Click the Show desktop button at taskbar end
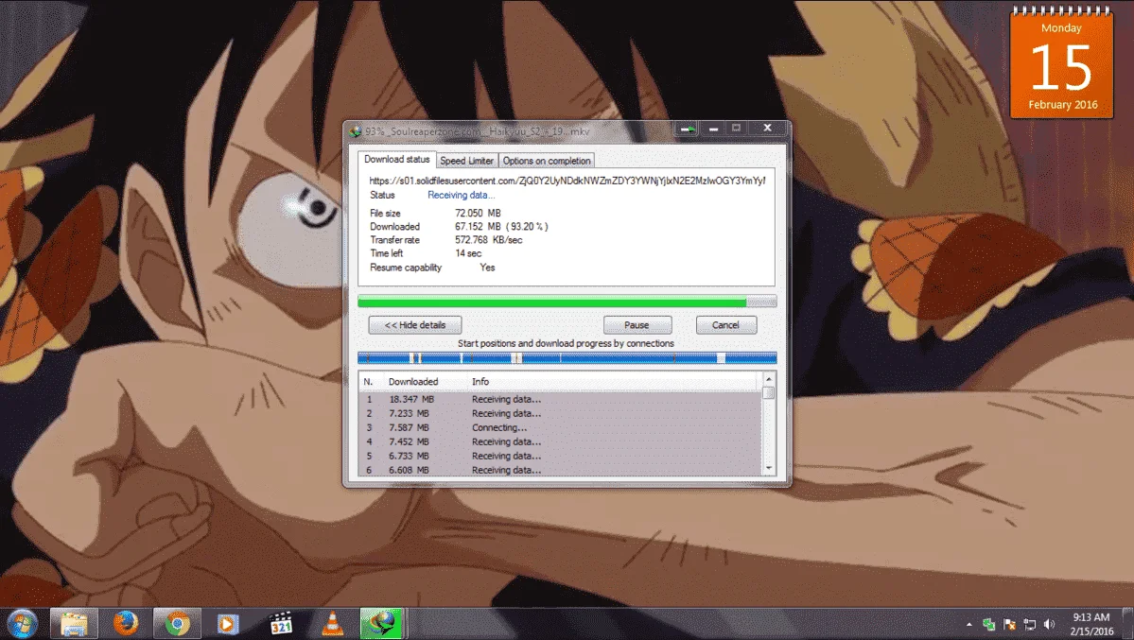Viewport: 1134px width, 640px height. (1127, 623)
